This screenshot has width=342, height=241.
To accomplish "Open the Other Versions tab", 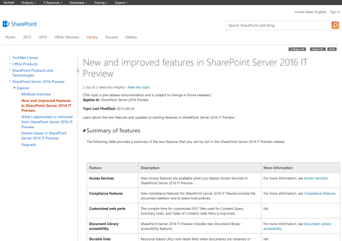I will [67, 37].
